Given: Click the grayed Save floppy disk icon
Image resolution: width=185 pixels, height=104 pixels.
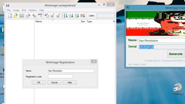Looking at the screenshot, I should (22, 16).
